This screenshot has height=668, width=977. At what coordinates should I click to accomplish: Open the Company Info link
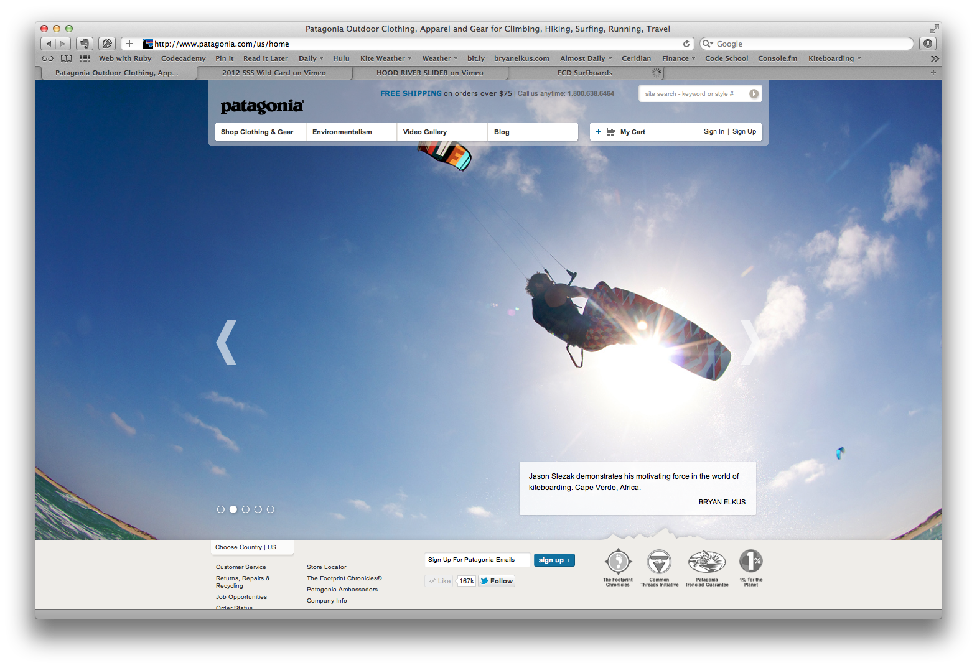327,601
